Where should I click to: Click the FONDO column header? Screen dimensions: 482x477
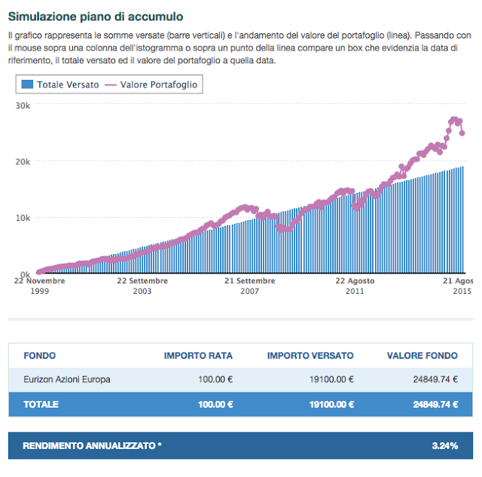[x=40, y=356]
